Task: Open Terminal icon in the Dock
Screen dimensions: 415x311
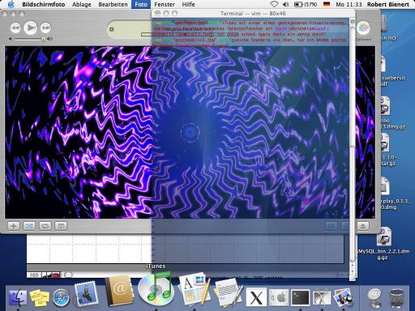Action: click(300, 298)
